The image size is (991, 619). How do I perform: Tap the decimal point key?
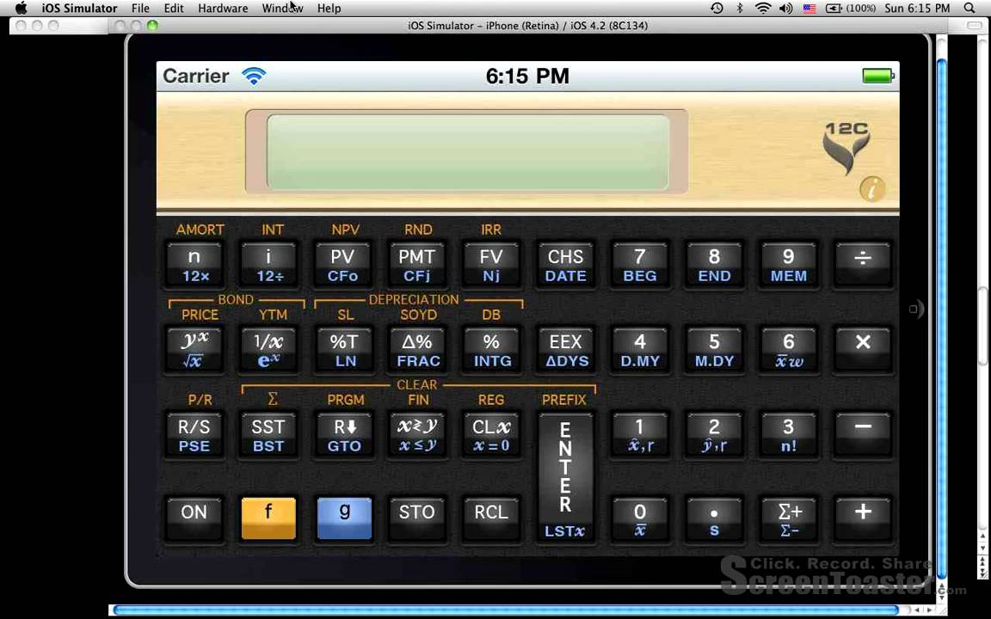(x=714, y=519)
